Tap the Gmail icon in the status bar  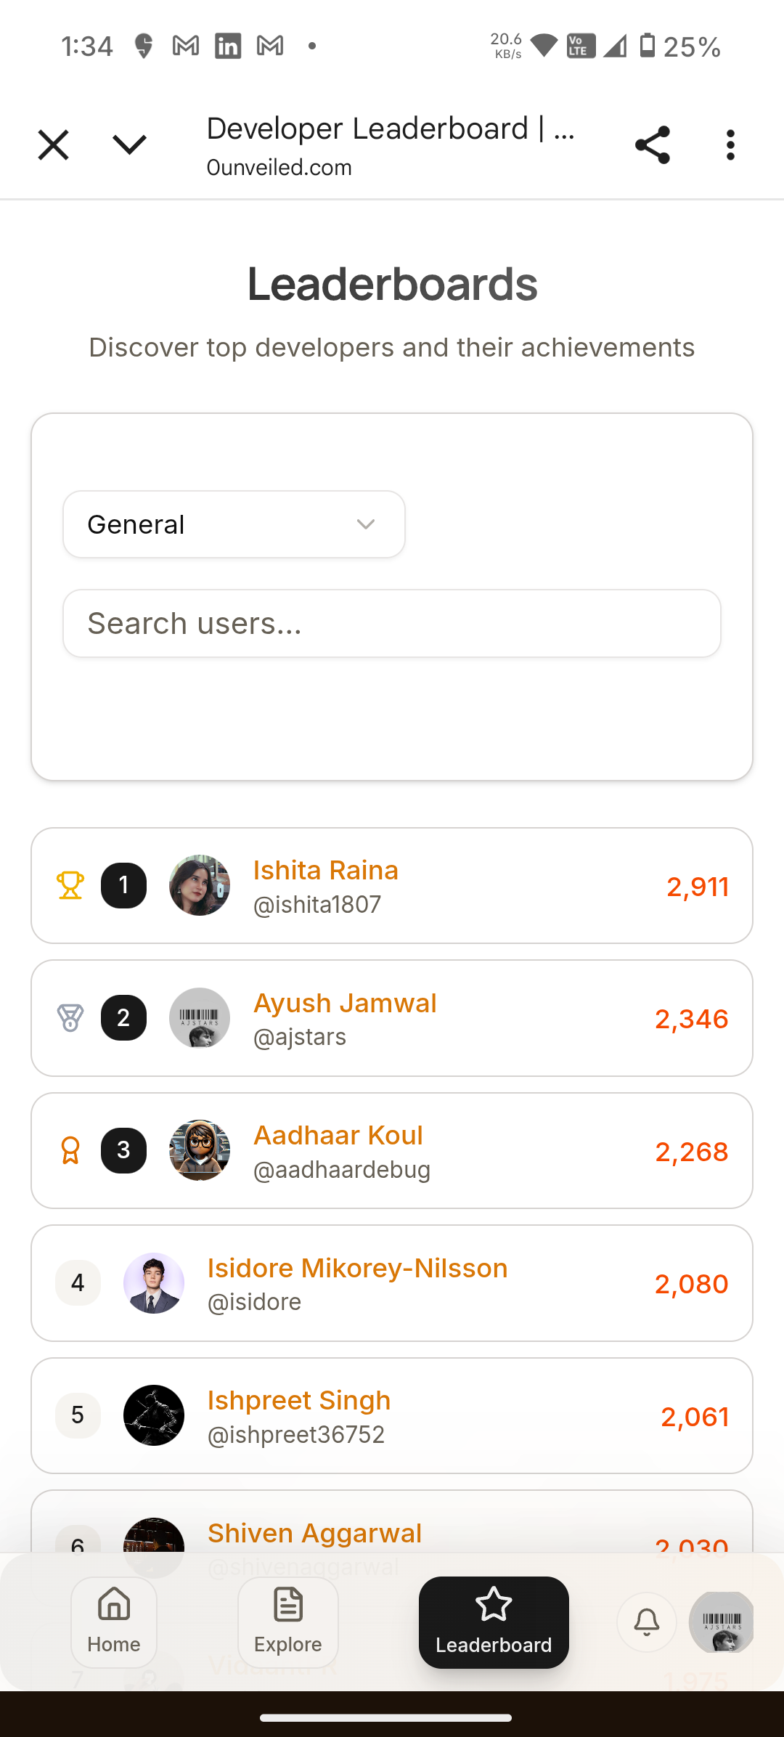pos(186,46)
